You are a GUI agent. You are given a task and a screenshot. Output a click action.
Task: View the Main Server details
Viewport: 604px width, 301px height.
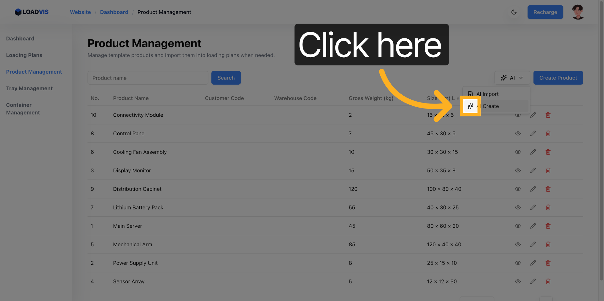pyautogui.click(x=518, y=226)
